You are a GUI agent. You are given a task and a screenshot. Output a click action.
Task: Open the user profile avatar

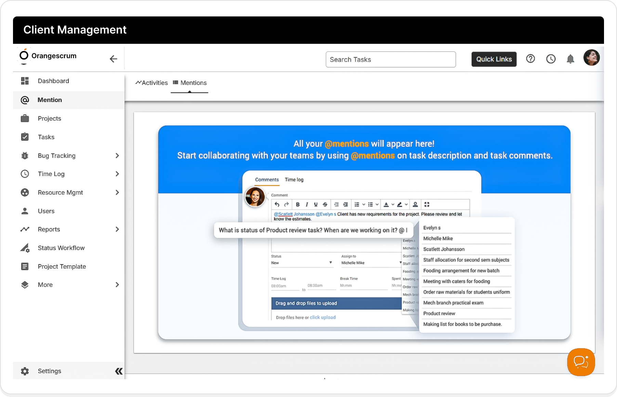(x=591, y=57)
